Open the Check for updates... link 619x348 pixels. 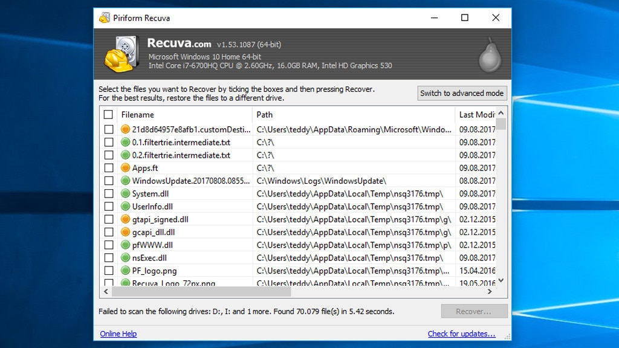click(461, 333)
